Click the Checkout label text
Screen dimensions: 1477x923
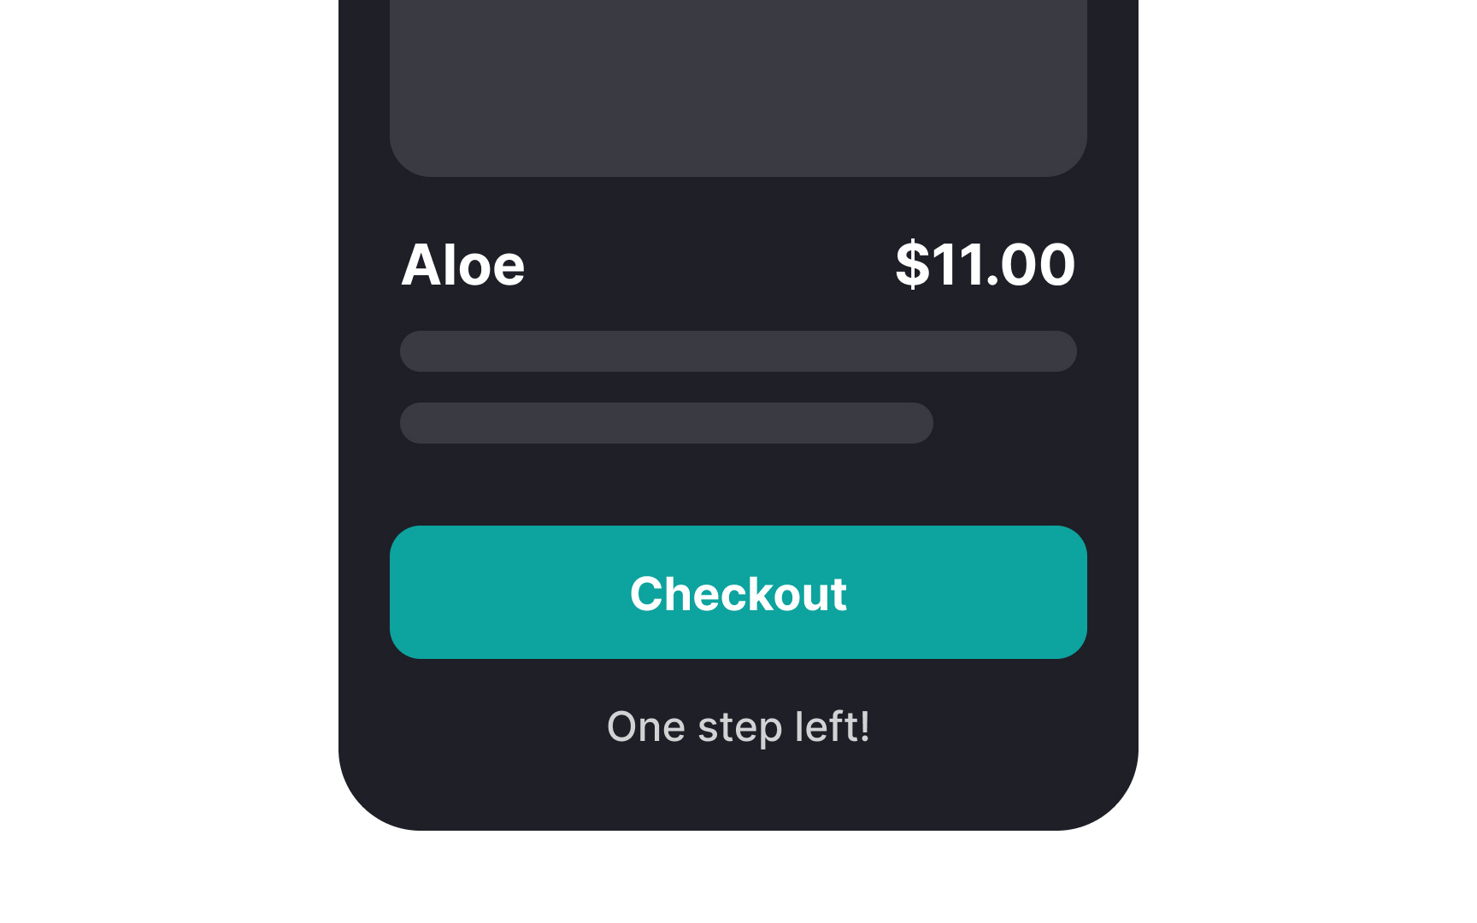738,595
